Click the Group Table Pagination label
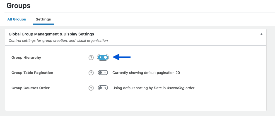This screenshot has height=116, width=275. click(x=32, y=73)
